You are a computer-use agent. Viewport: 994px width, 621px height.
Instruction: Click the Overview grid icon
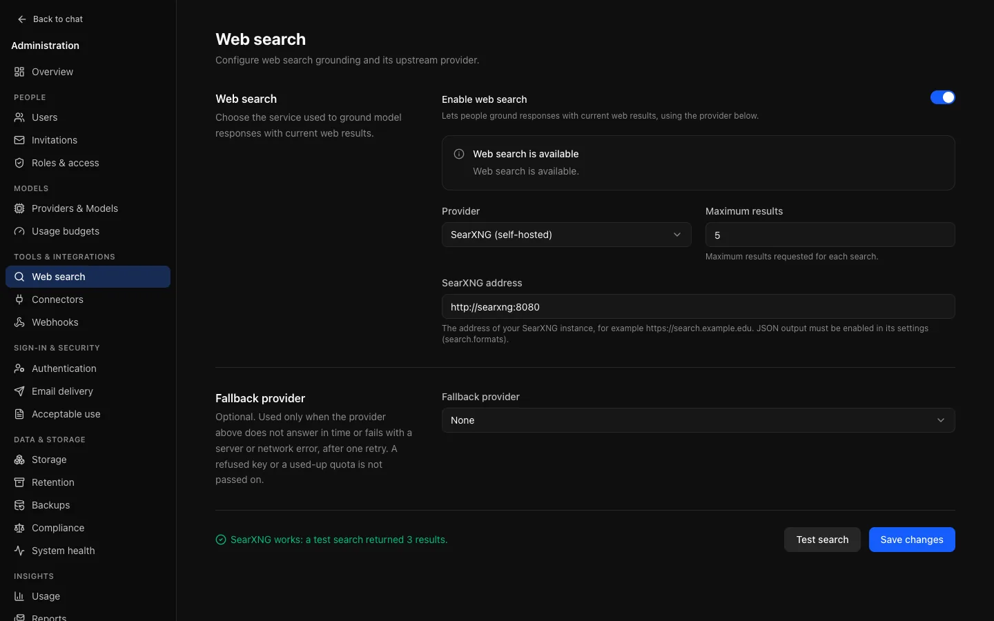coord(19,72)
